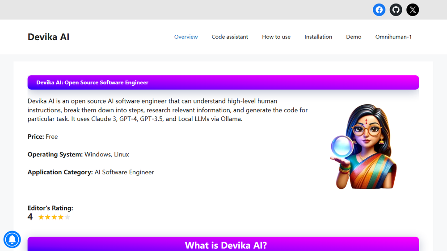Click the 'What is Devika AI?' heading
Image resolution: width=447 pixels, height=251 pixels.
click(x=226, y=245)
